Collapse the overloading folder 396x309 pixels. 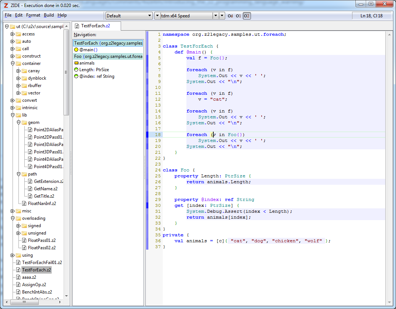pos(13,218)
